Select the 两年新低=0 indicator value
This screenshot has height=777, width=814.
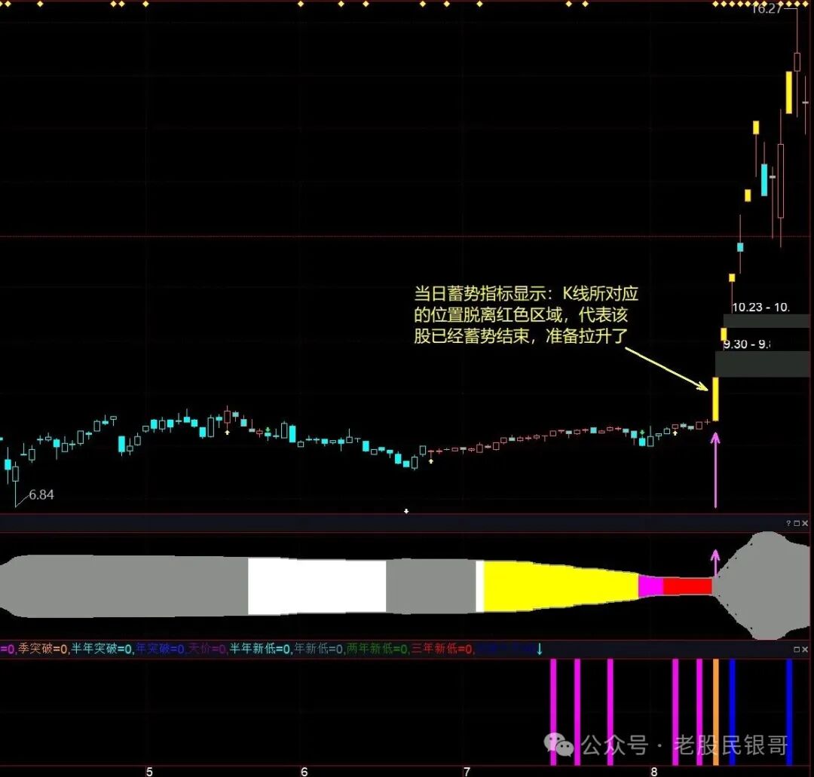[377, 649]
